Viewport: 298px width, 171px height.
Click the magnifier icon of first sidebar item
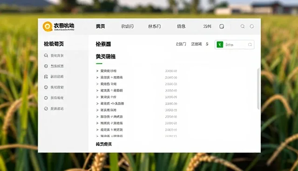click(x=46, y=56)
